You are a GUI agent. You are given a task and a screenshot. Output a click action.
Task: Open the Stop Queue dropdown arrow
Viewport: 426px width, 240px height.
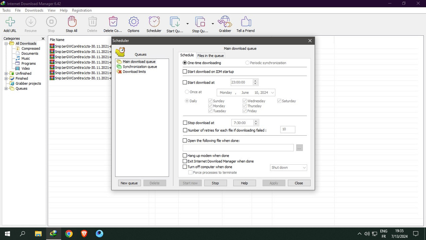point(213,24)
